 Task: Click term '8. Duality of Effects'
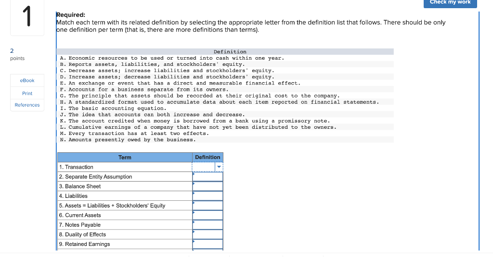pos(82,234)
